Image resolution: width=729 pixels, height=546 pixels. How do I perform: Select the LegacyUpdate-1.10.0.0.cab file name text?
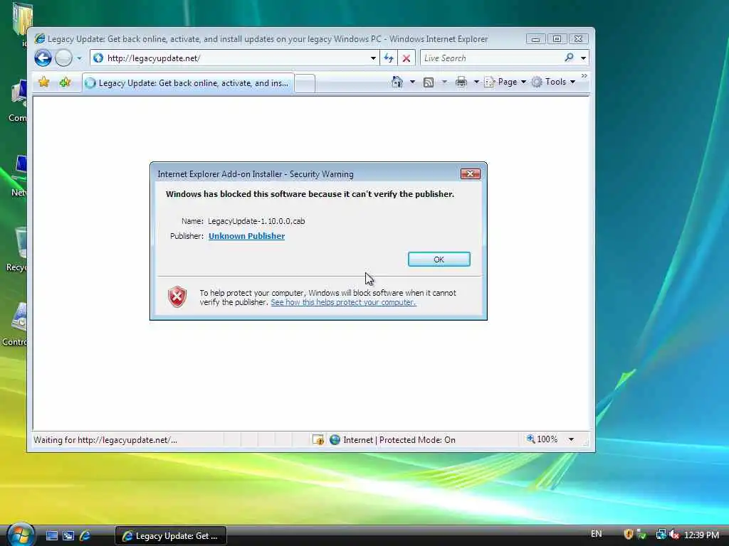(x=256, y=221)
